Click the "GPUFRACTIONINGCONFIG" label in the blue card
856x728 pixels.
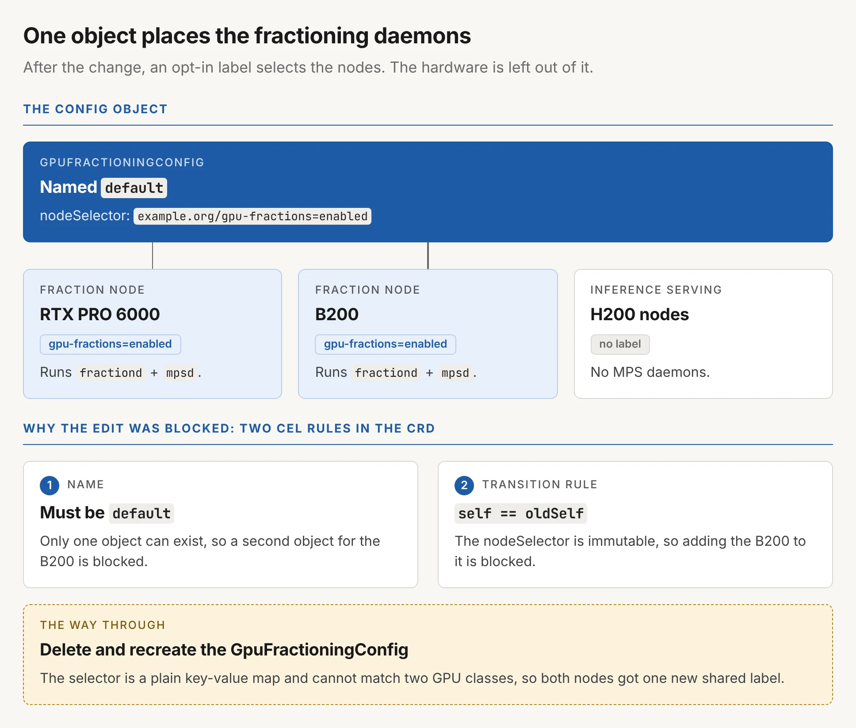pyautogui.click(x=122, y=162)
